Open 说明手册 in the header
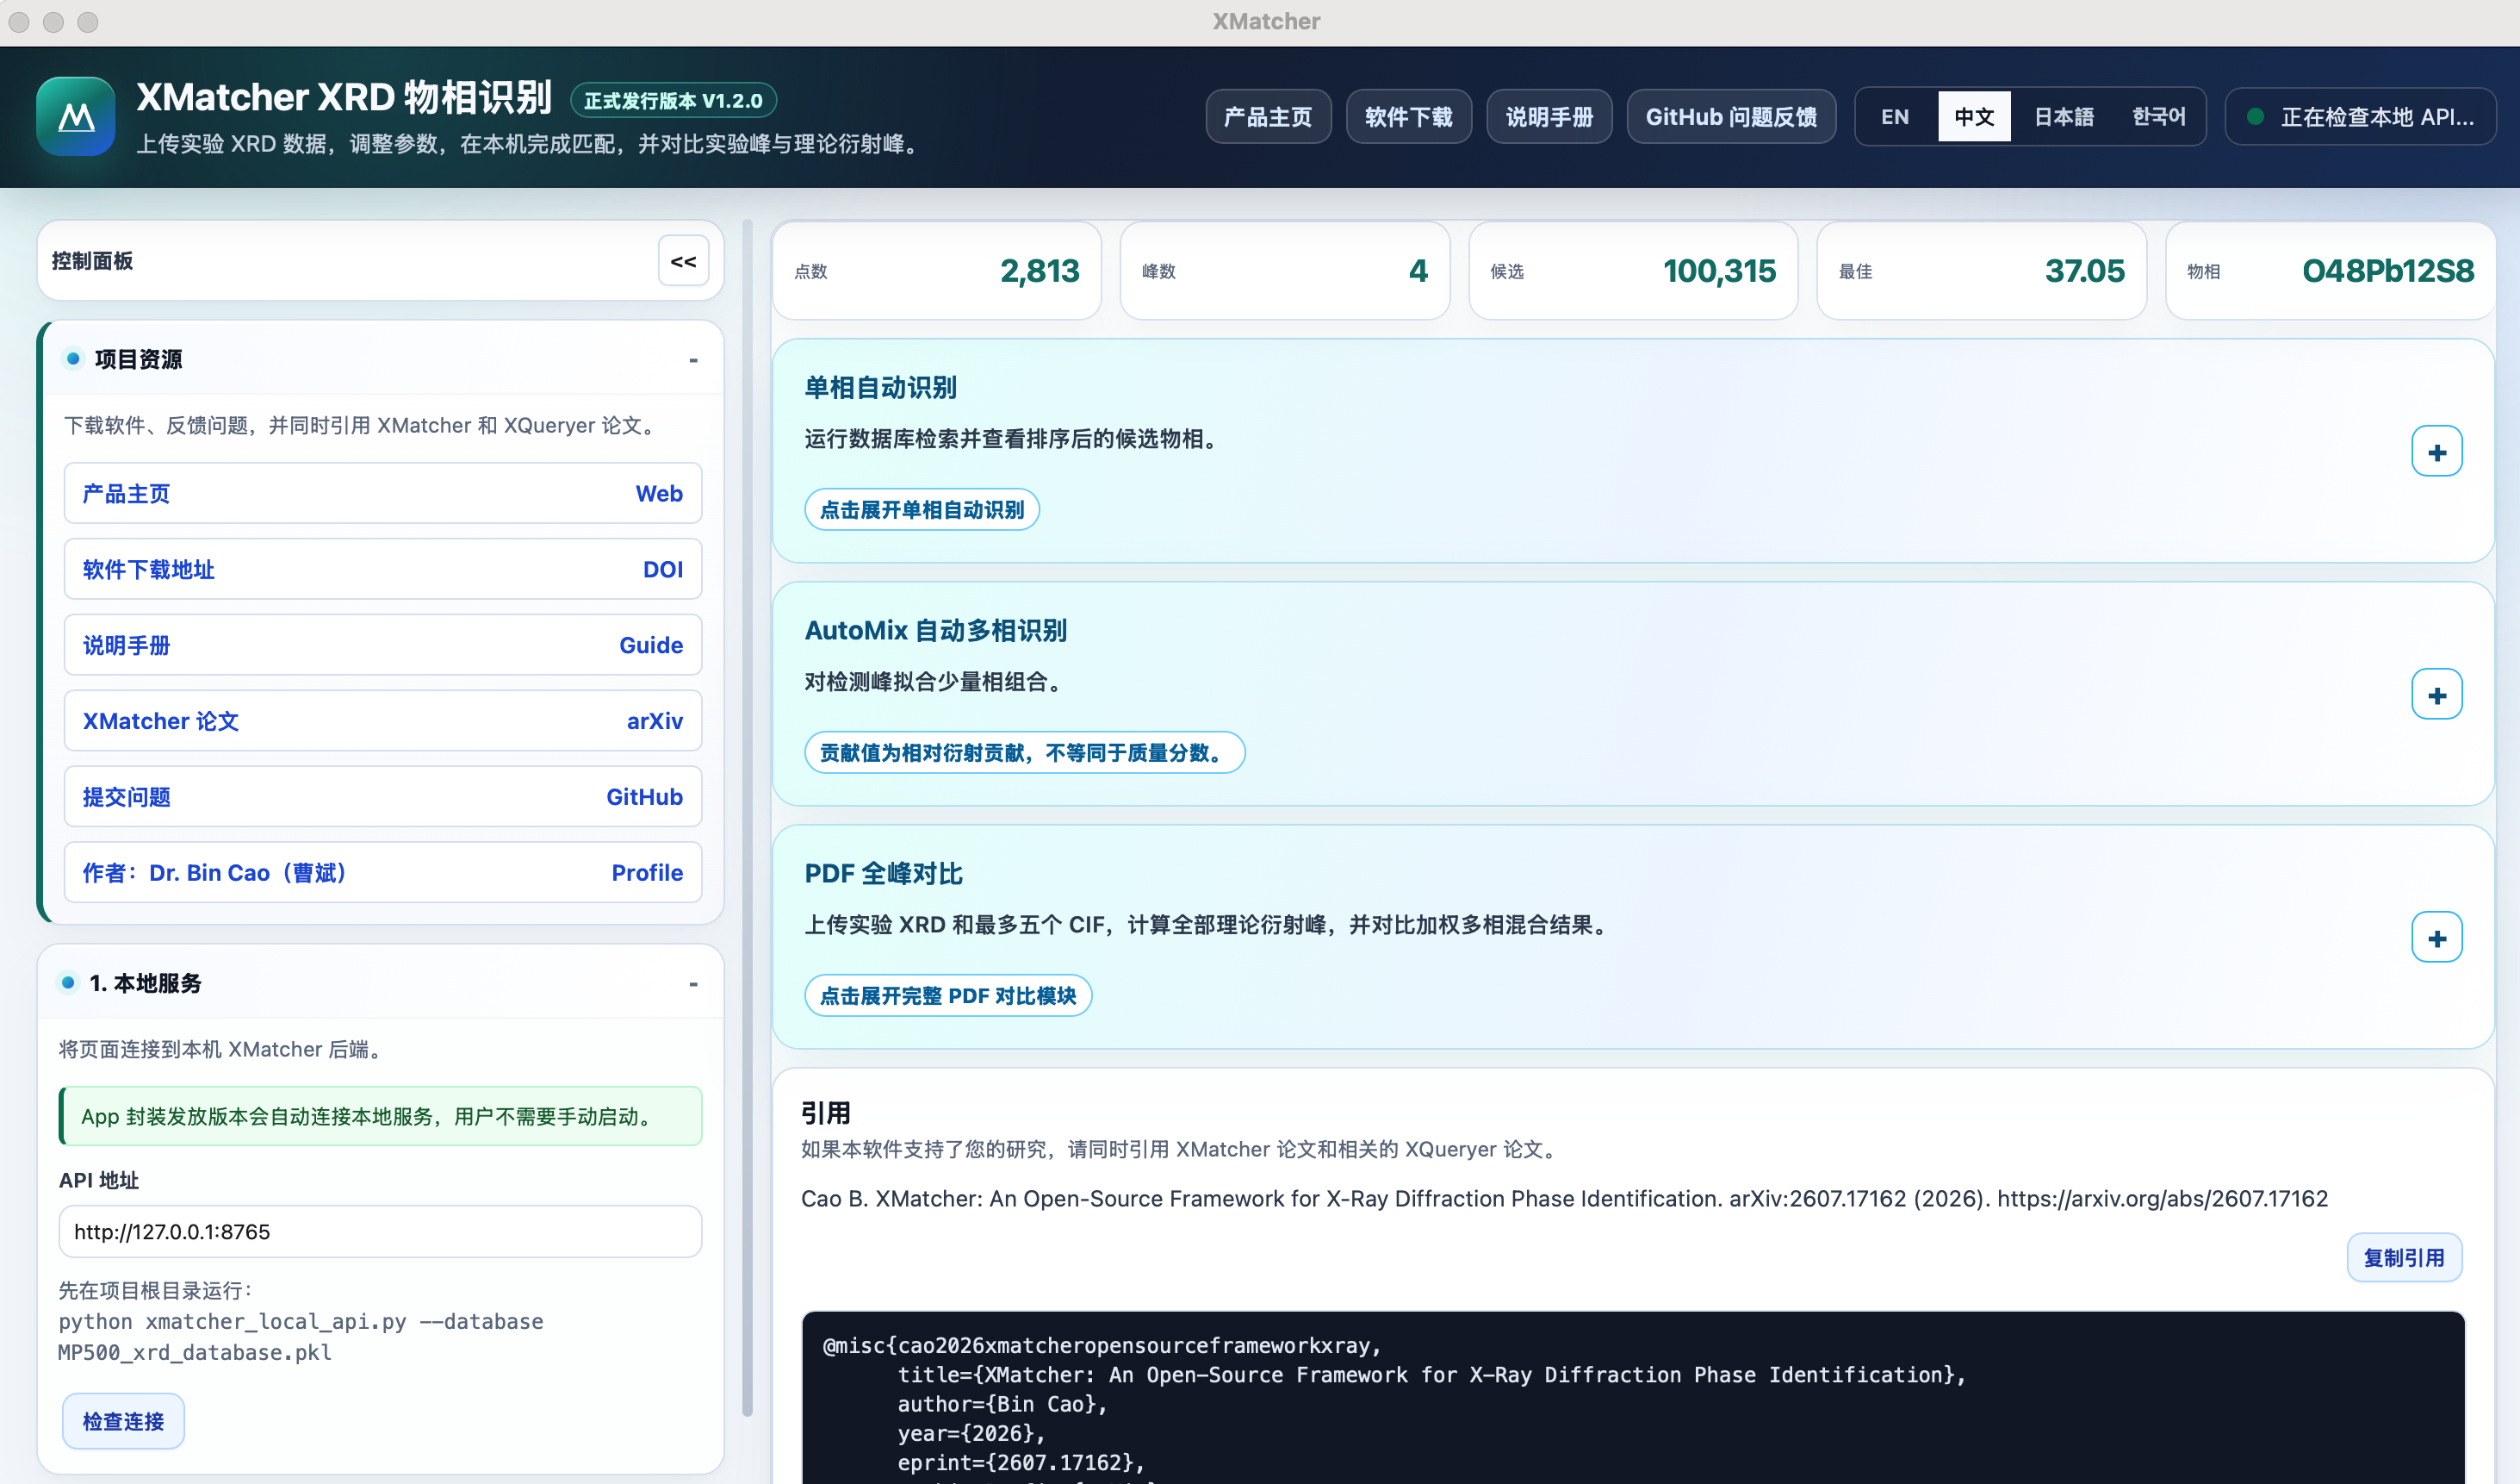Viewport: 2520px width, 1484px height. pos(1549,117)
